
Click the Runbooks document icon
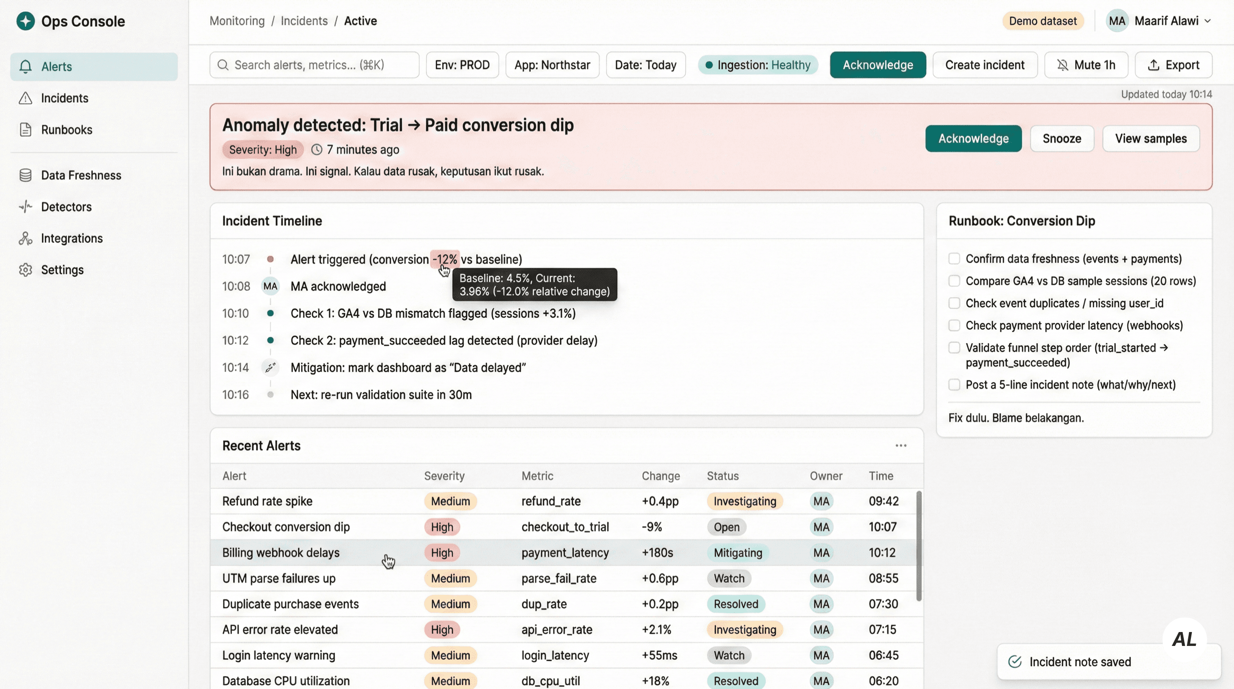coord(26,130)
